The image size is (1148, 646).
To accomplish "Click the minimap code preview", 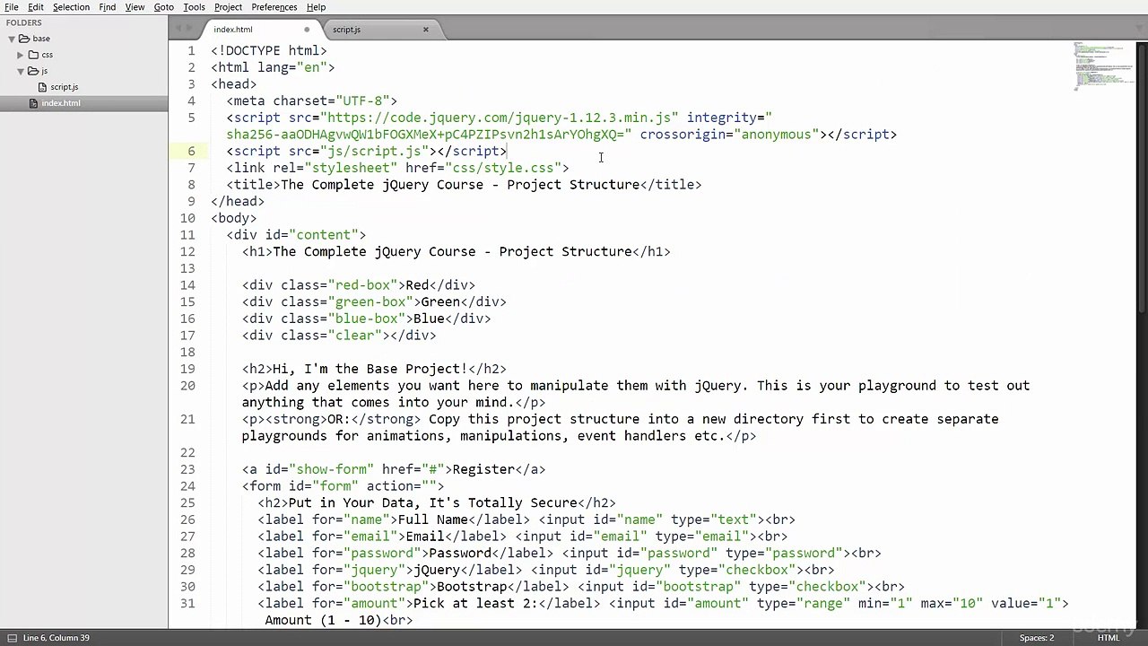I will pyautogui.click(x=1104, y=65).
